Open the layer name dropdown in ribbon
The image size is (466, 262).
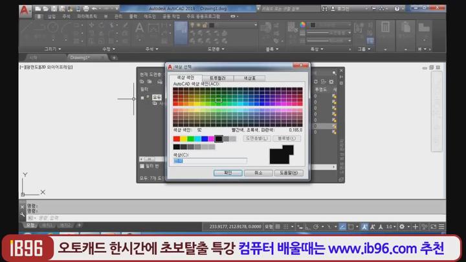[256, 25]
